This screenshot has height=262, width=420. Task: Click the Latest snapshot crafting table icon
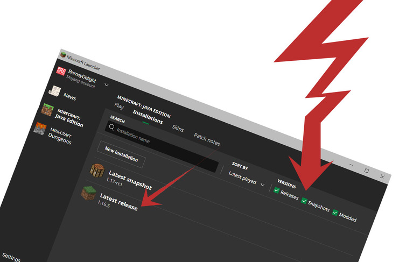click(97, 171)
